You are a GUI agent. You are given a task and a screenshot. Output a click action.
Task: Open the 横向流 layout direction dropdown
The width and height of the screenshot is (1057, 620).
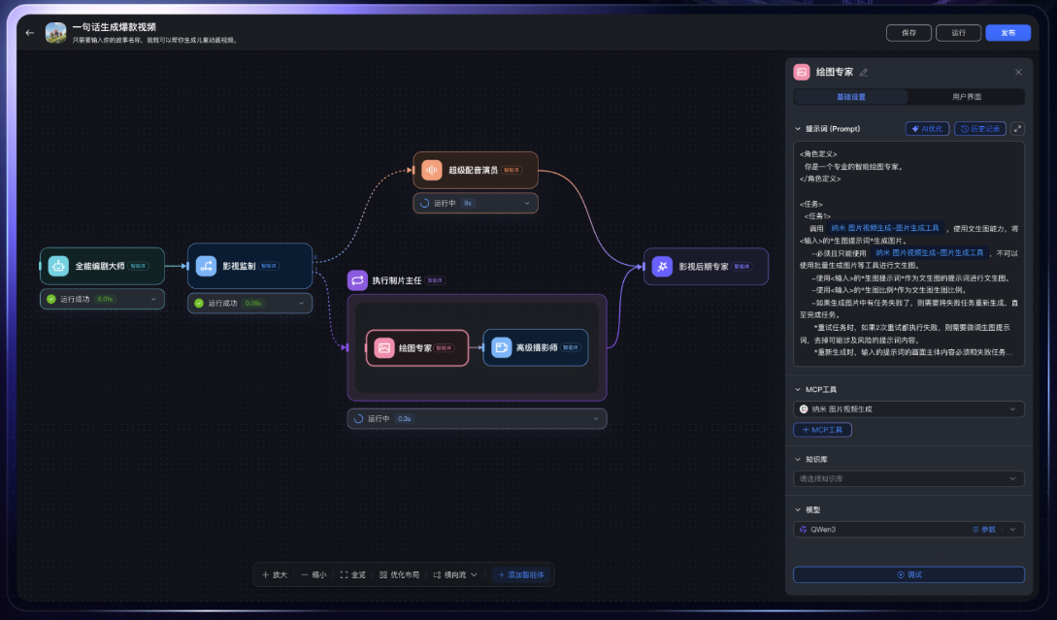[x=455, y=574]
